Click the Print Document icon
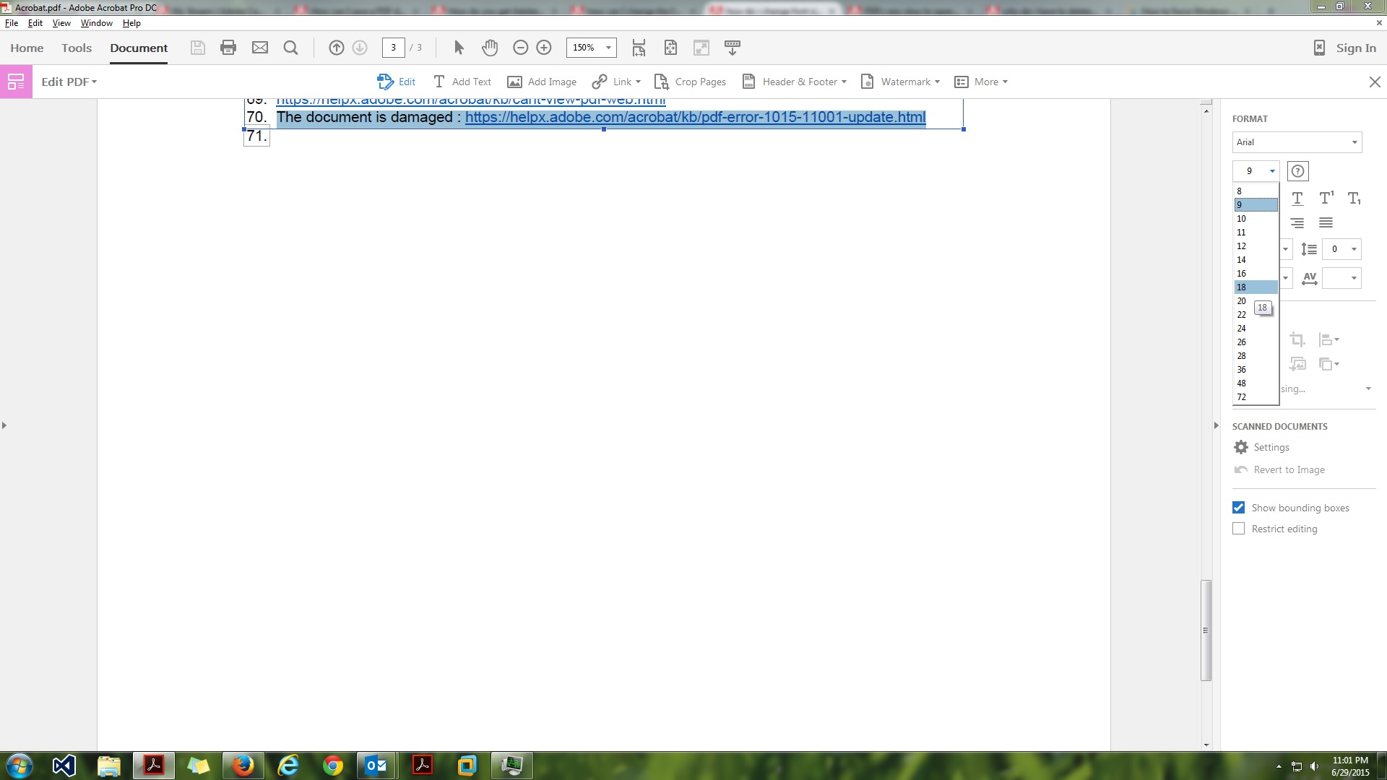 click(228, 48)
